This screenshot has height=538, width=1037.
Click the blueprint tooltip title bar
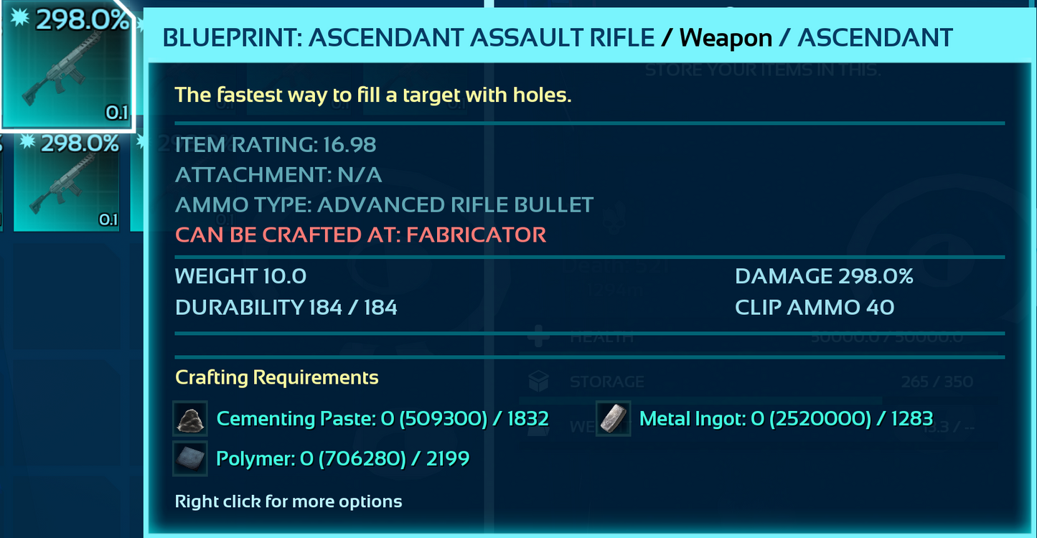[x=558, y=37]
